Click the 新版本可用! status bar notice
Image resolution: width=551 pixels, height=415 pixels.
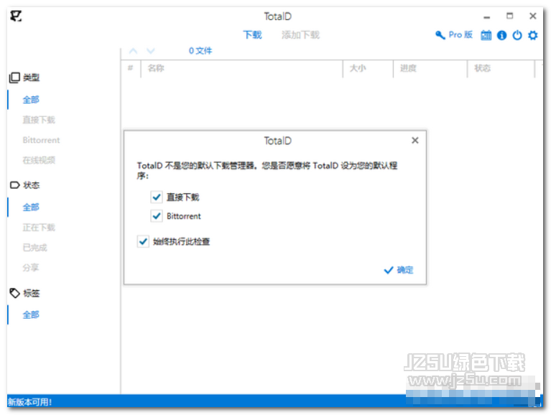[30, 402]
